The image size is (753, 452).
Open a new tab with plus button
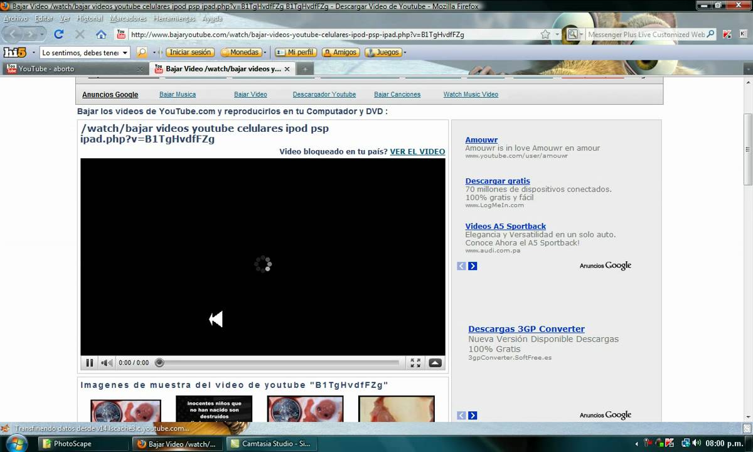[305, 69]
